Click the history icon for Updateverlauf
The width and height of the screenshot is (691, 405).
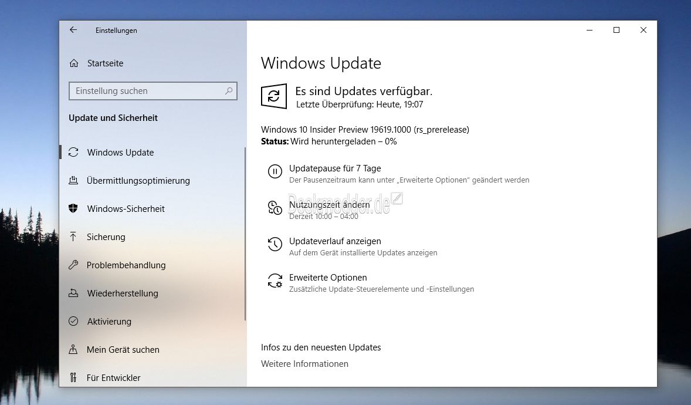click(x=275, y=244)
